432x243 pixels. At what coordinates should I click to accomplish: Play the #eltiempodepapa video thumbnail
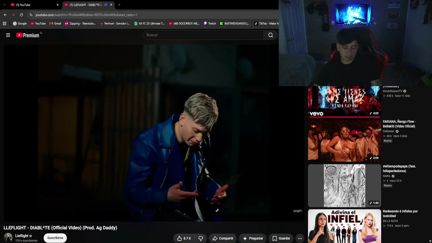coord(344,186)
